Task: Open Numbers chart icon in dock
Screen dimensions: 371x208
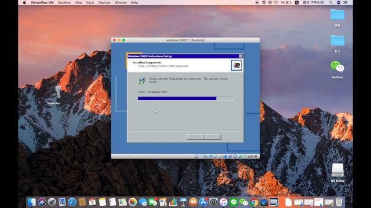Action: click(x=173, y=202)
